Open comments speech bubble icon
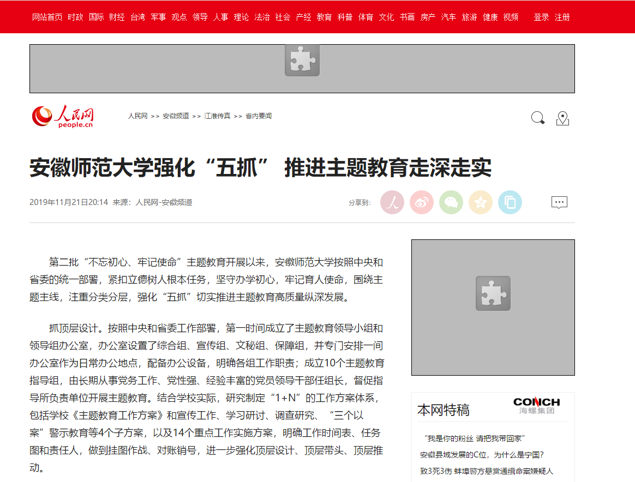The width and height of the screenshot is (635, 482). pos(559,202)
